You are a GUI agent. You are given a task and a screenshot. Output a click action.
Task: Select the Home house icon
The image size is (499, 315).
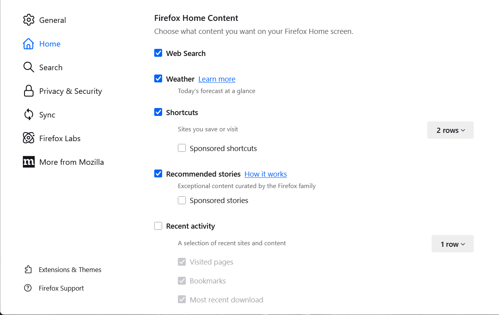click(x=29, y=44)
